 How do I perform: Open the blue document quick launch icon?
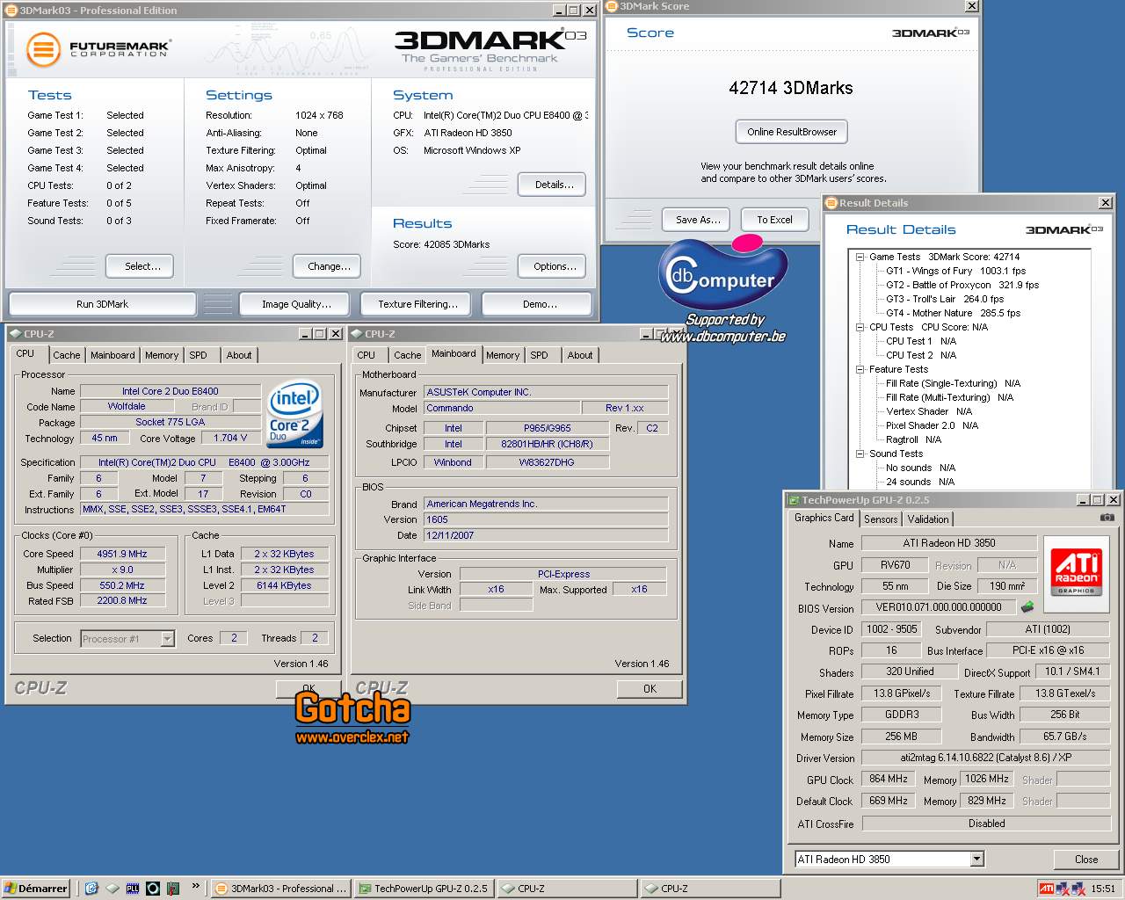pyautogui.click(x=91, y=889)
